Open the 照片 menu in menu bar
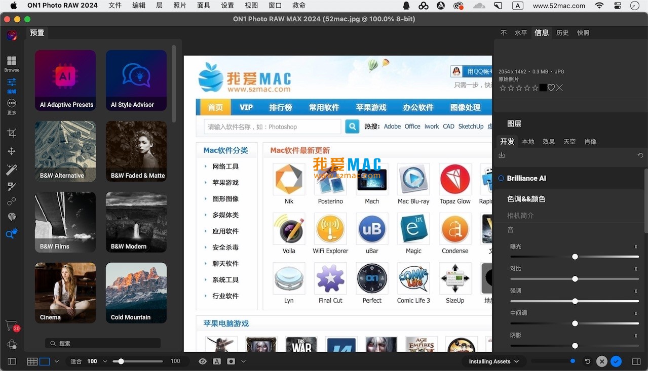Viewport: 648px width, 371px height. click(180, 6)
